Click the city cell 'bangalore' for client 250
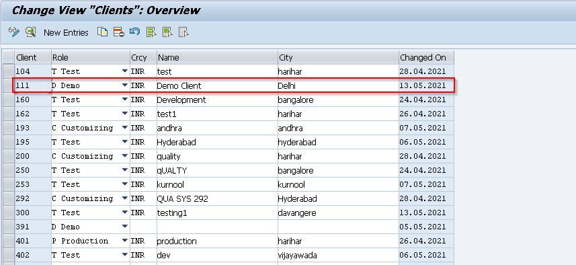Screen dimensions: 576x265 [338, 171]
